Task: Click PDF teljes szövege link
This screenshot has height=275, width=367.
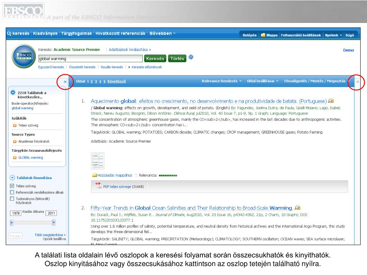Action: coord(117,187)
